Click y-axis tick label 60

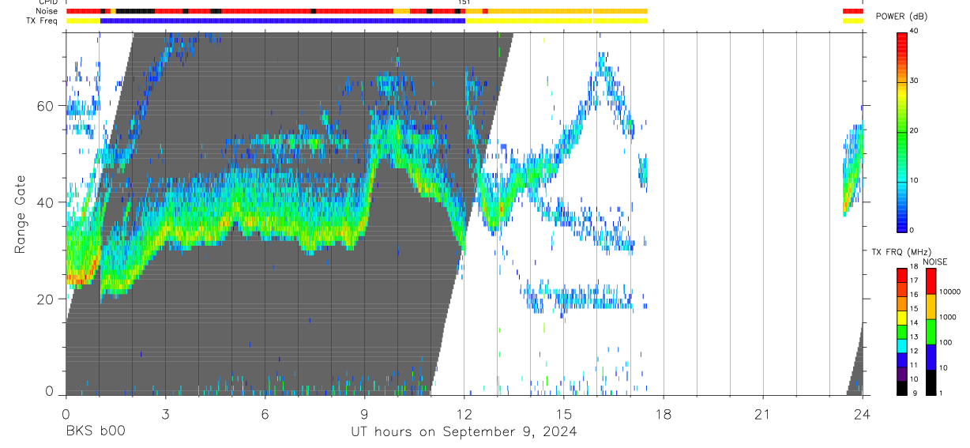45,105
